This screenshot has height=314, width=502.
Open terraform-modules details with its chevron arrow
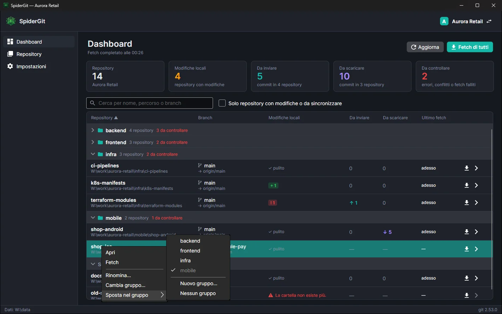click(476, 203)
